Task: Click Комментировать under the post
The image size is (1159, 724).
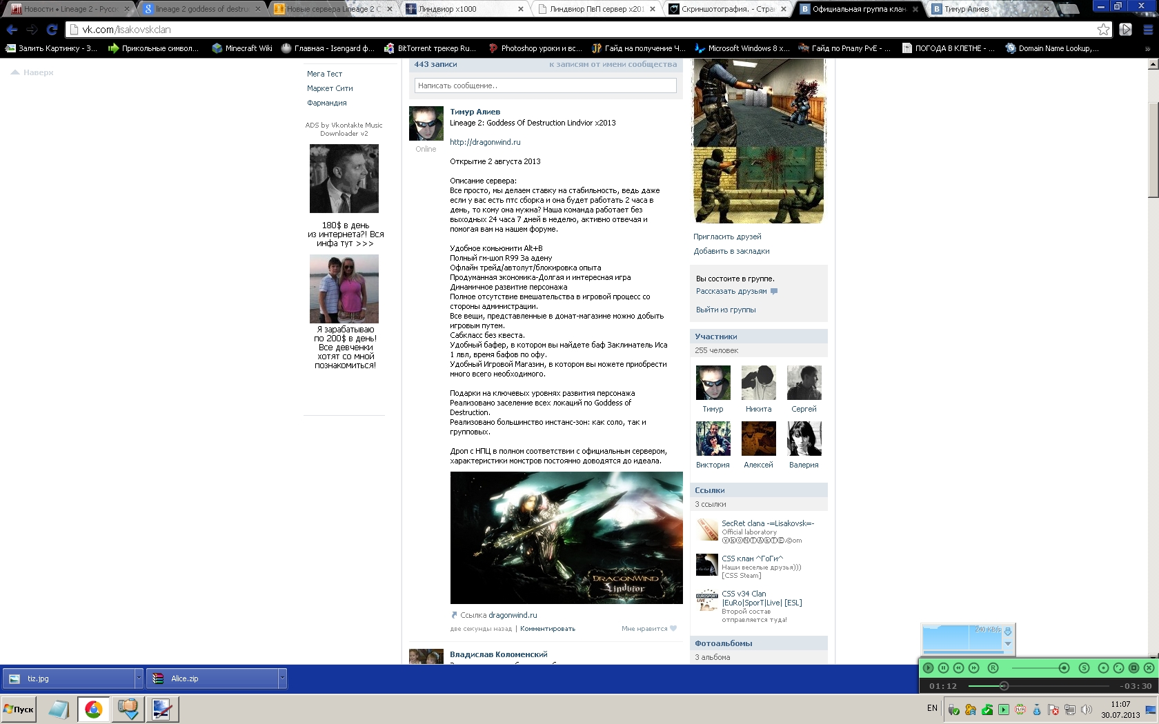Action: click(x=547, y=629)
